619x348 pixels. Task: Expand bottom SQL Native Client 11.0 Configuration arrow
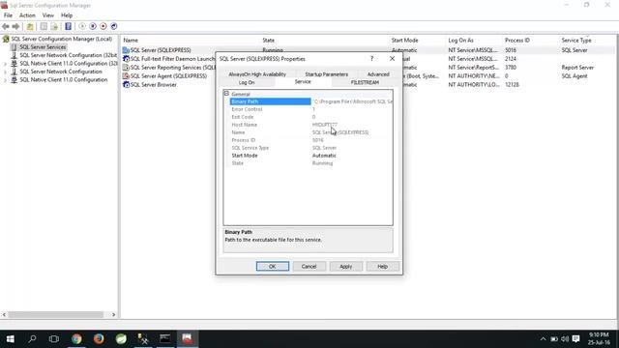click(5, 80)
